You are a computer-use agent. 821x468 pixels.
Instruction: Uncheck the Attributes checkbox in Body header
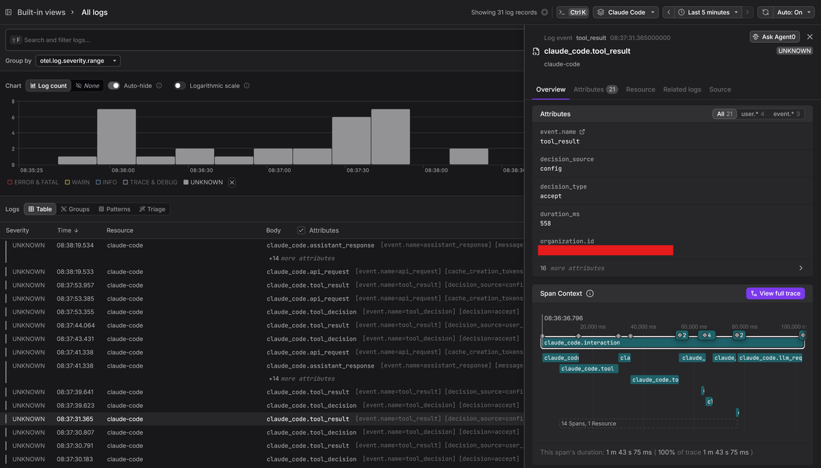pos(301,230)
